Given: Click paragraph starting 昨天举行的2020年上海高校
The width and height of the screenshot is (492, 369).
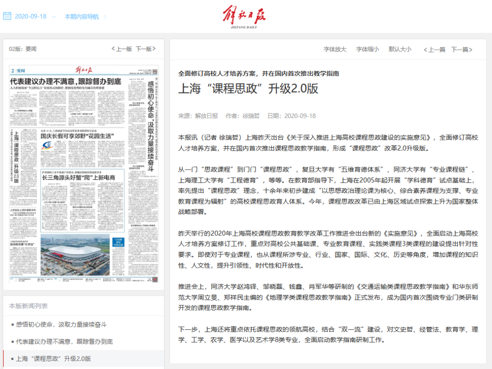Looking at the screenshot, I should pos(328,249).
